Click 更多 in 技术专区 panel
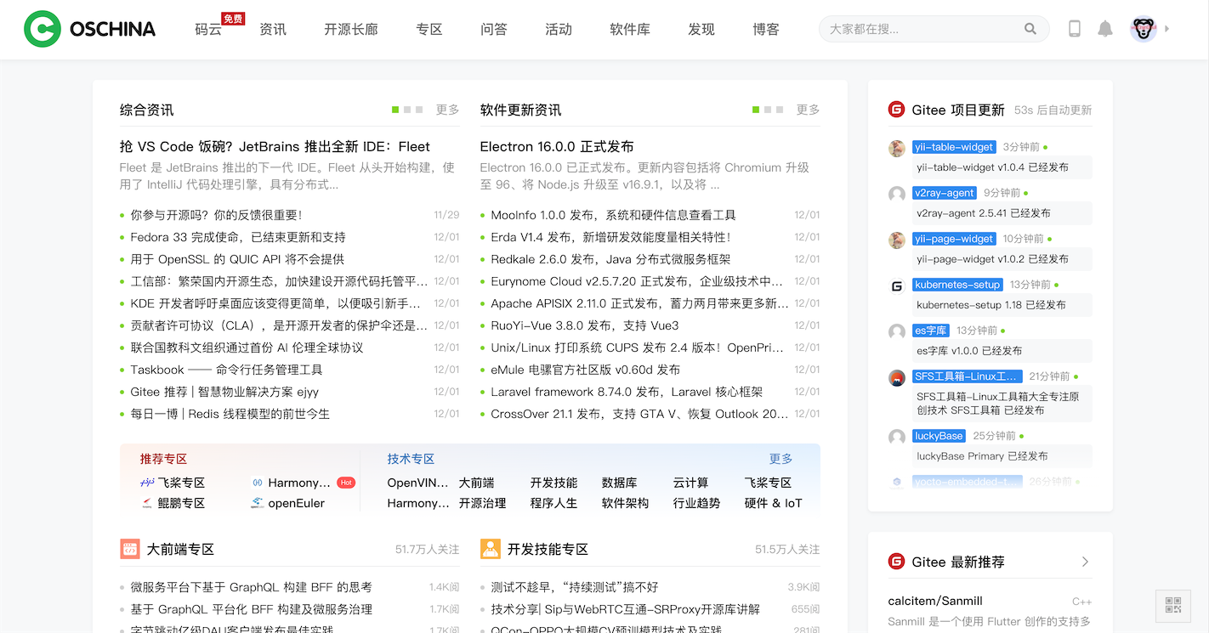This screenshot has height=633, width=1209. [x=781, y=459]
